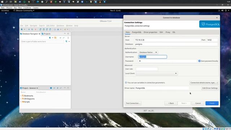This screenshot has height=130, width=231.
Task: Click Connection details (name, type, ...) button
Action: click(204, 83)
